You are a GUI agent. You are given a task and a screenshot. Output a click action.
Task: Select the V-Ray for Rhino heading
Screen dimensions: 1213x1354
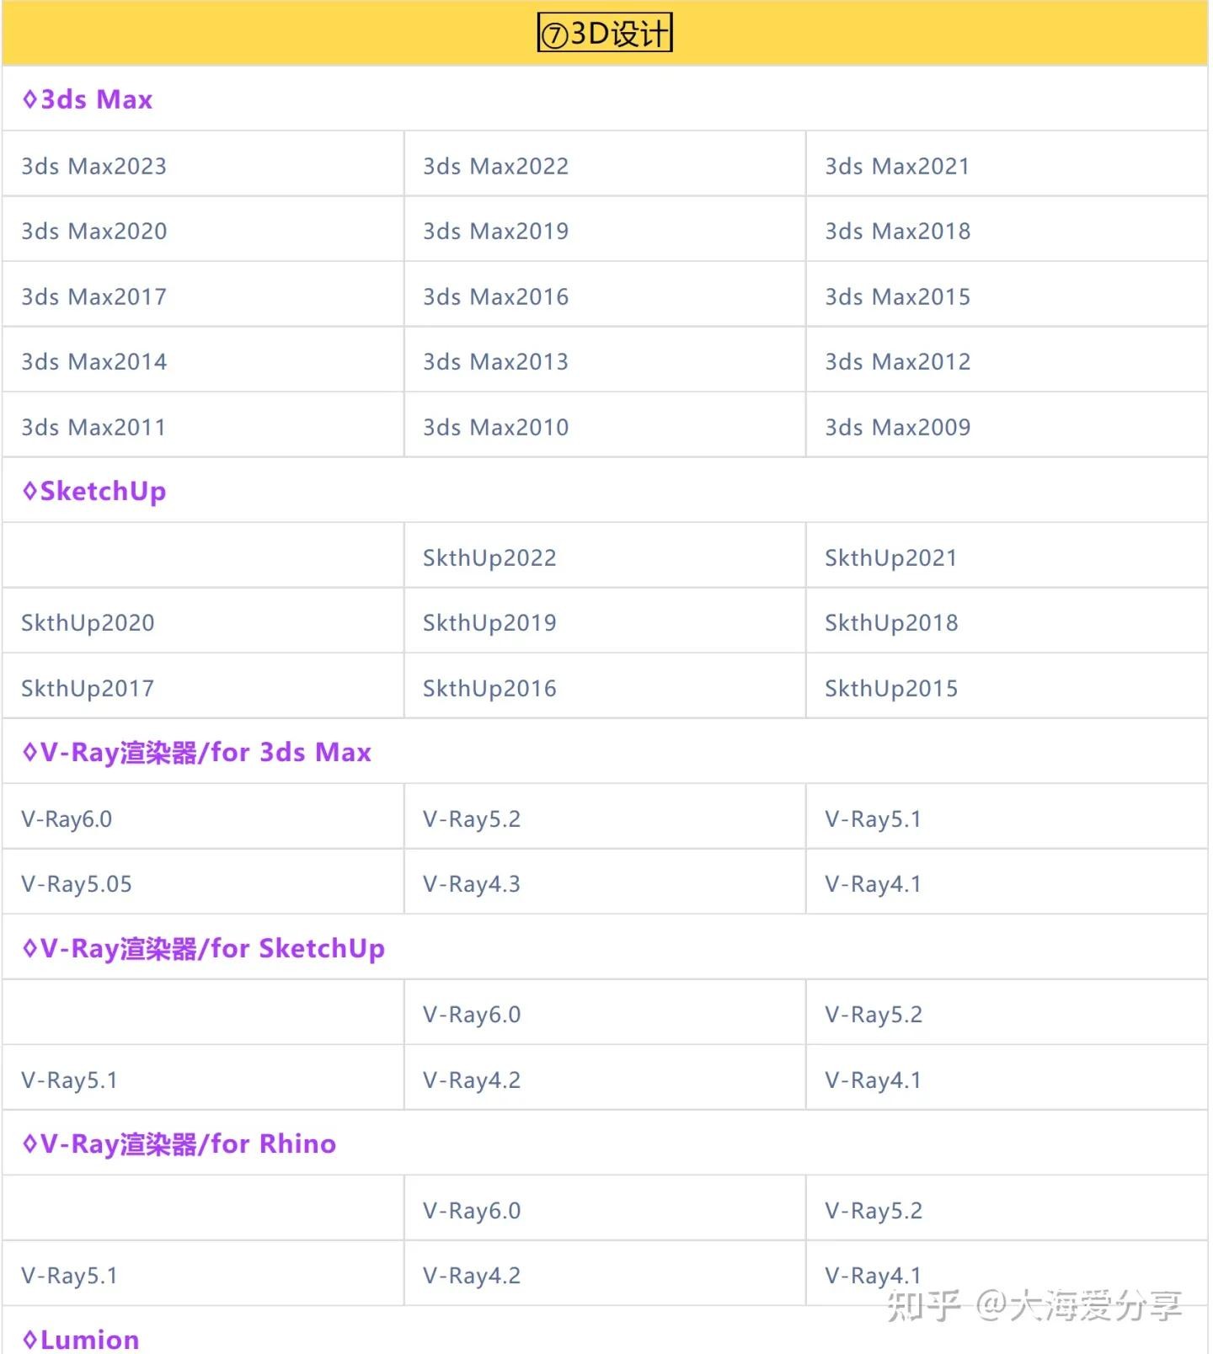click(x=179, y=1143)
